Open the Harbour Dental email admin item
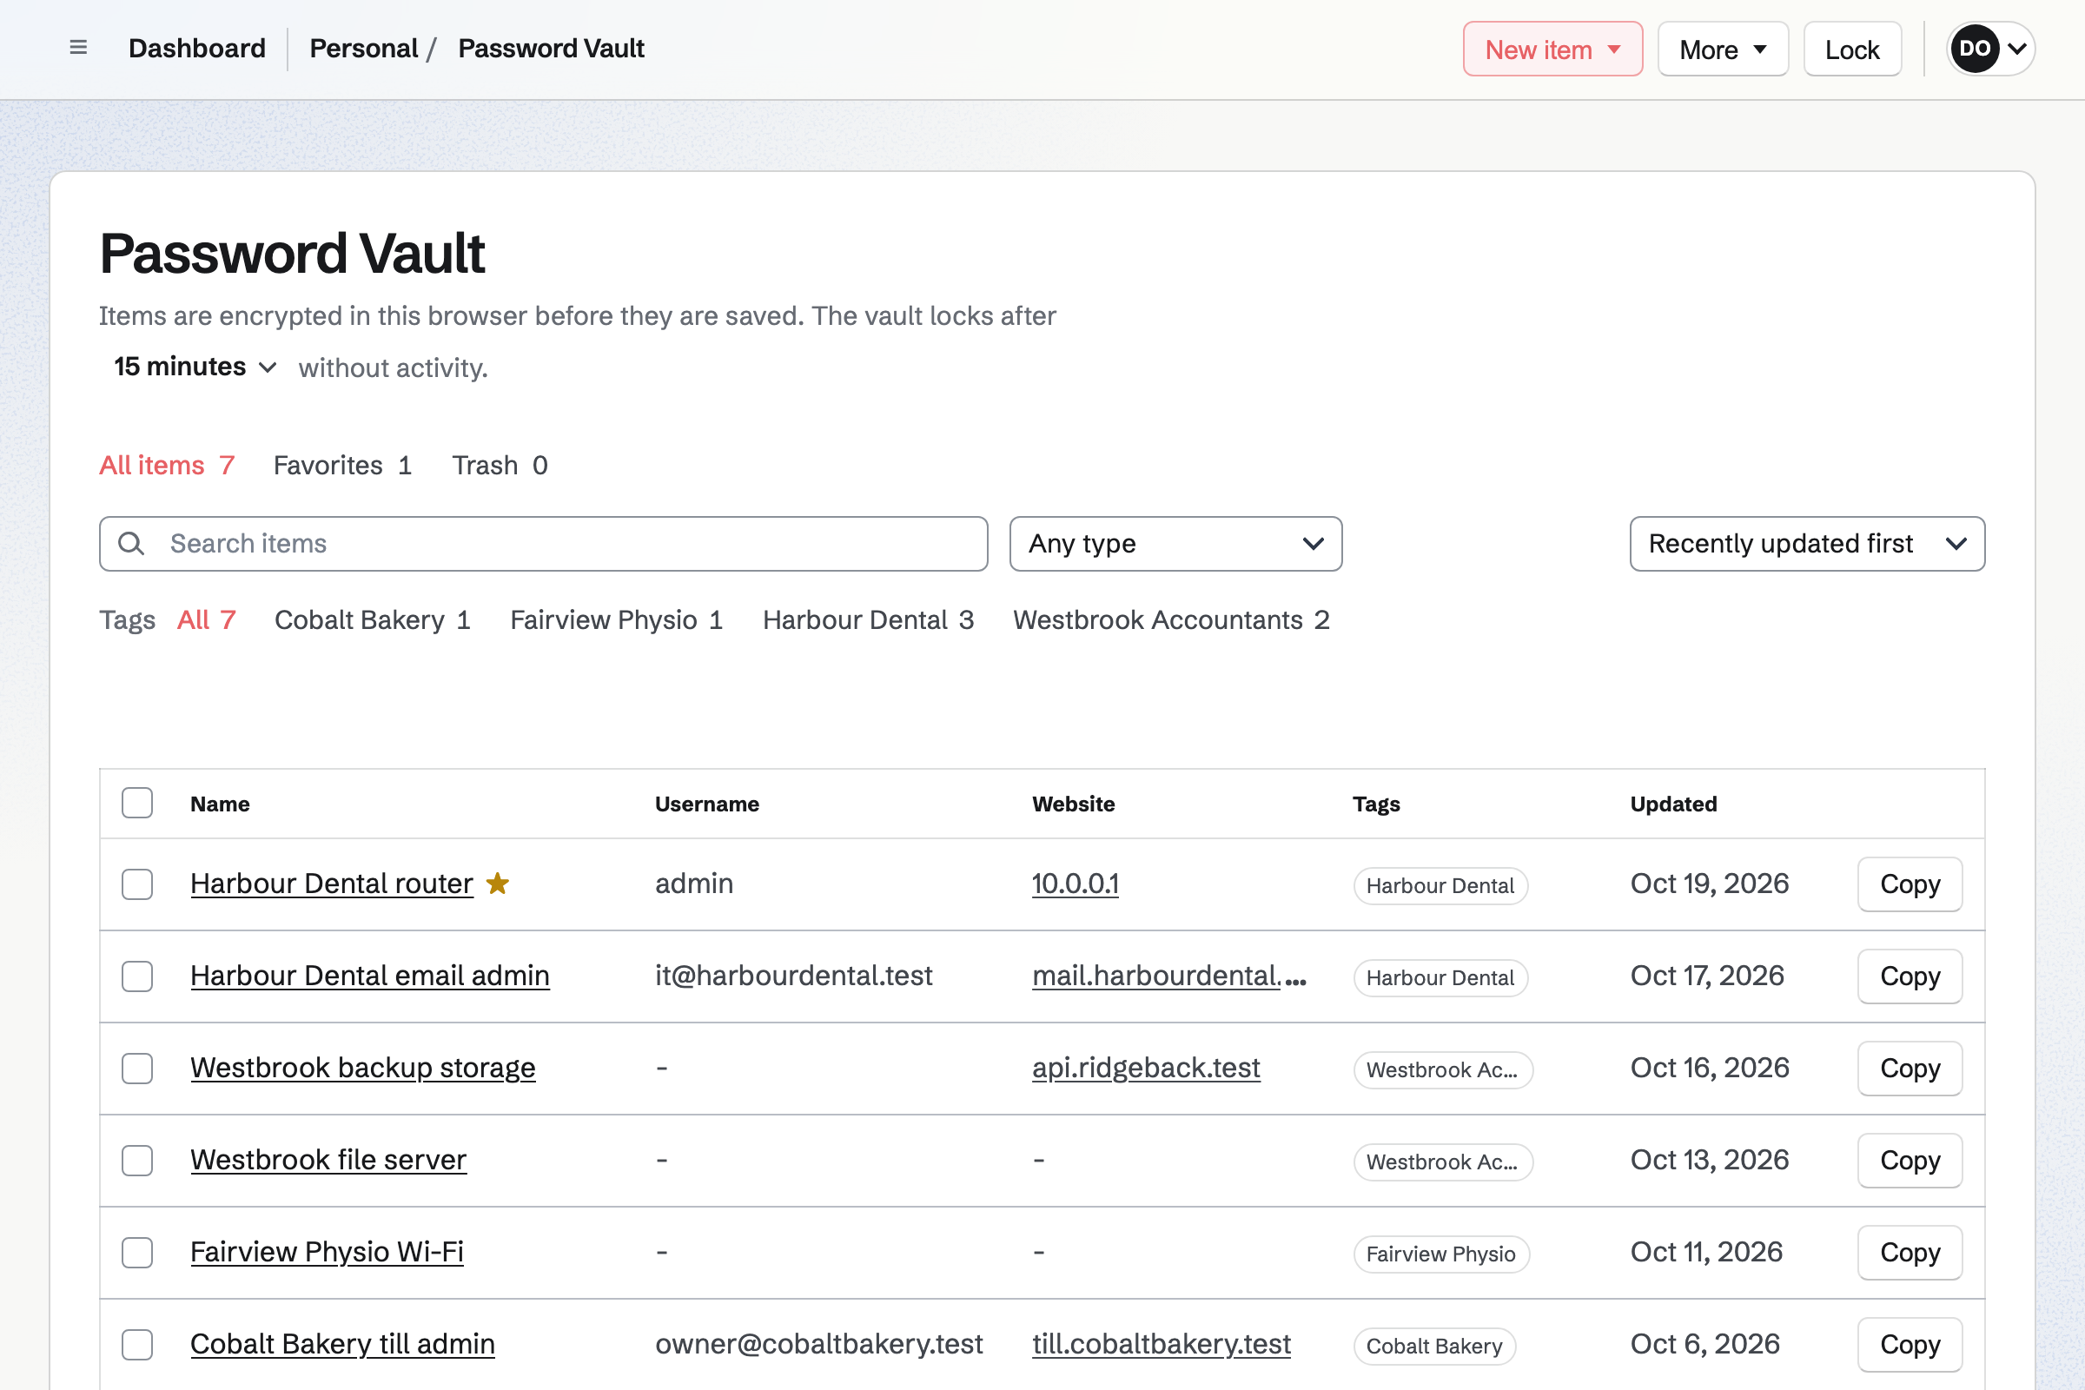Image resolution: width=2085 pixels, height=1390 pixels. click(x=370, y=975)
